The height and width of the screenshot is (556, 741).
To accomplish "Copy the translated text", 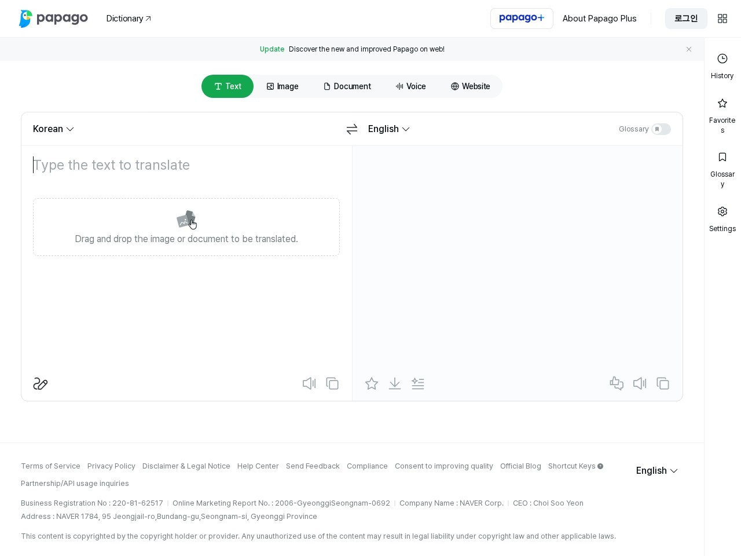I will point(663,383).
